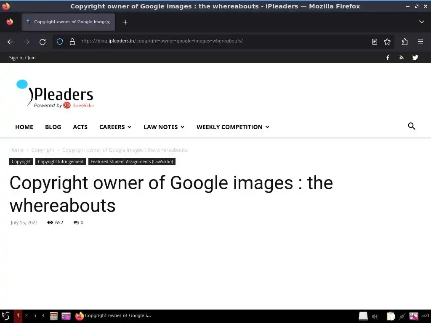Viewport: 431px width, 323px height.
Task: Open the removable drive tray icon
Action: tap(363, 316)
